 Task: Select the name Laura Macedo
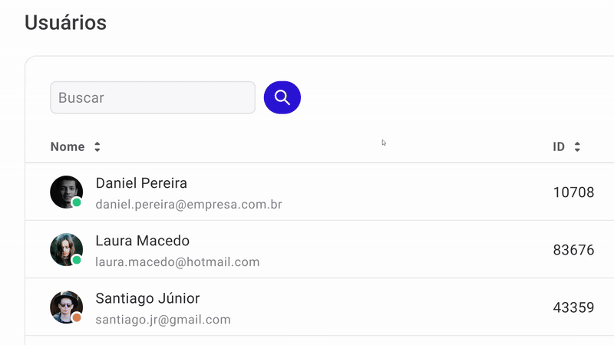click(143, 241)
